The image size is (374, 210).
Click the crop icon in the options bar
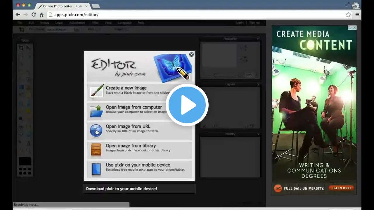coord(21,29)
